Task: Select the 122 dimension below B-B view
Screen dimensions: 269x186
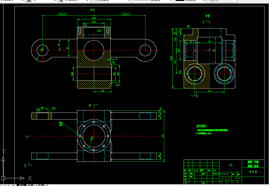Action: (209, 91)
